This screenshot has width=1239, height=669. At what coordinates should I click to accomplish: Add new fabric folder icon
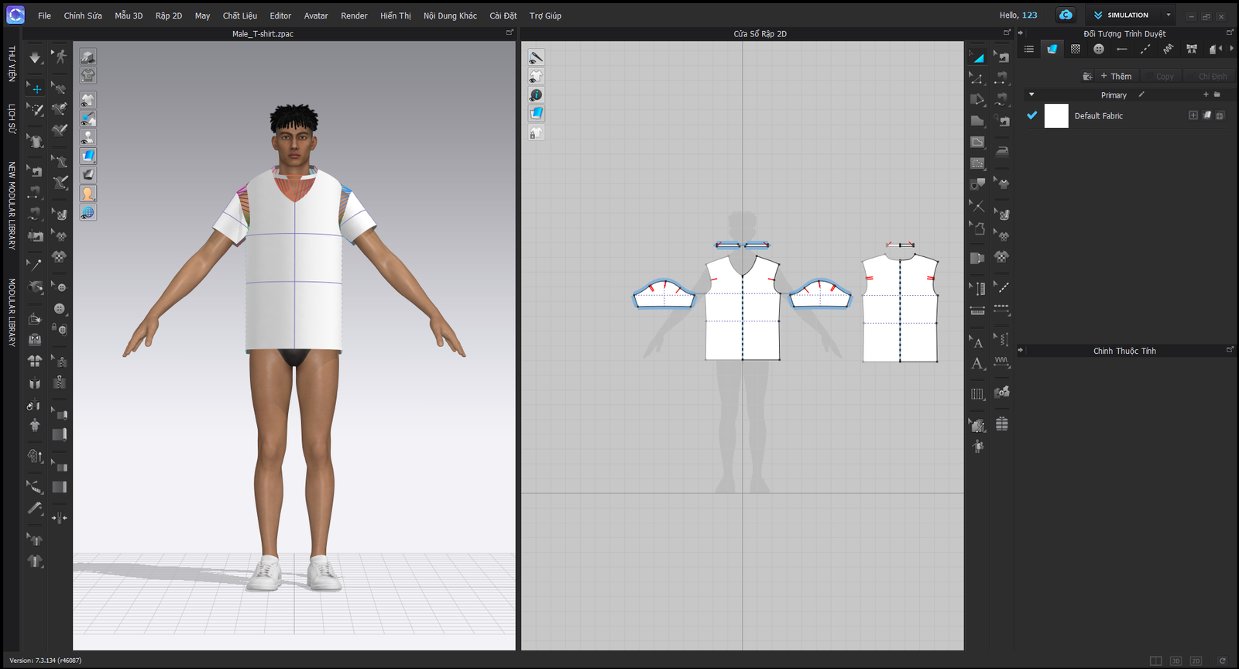coord(1087,76)
